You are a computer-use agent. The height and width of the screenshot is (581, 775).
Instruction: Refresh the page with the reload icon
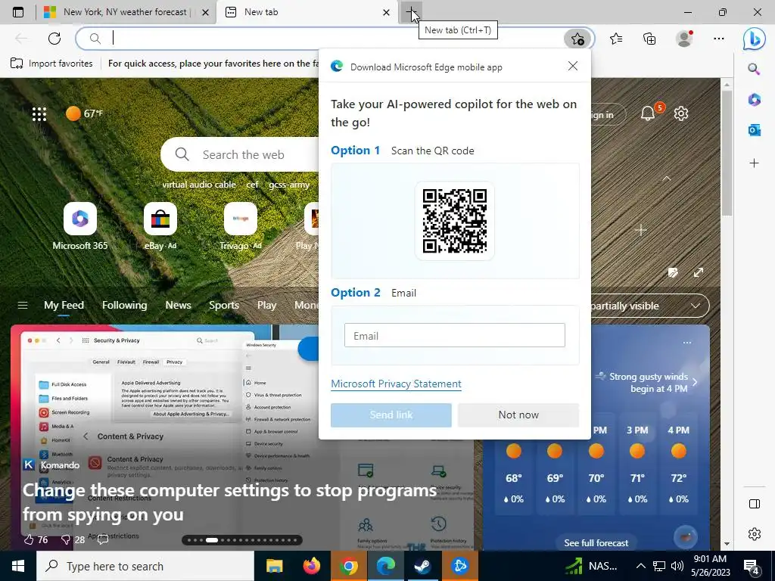tap(54, 39)
